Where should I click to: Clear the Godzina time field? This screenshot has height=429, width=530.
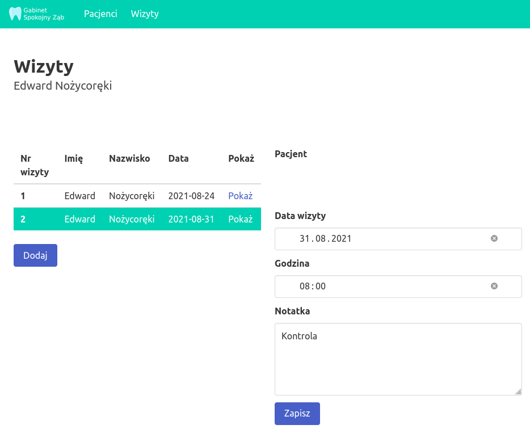(x=494, y=286)
